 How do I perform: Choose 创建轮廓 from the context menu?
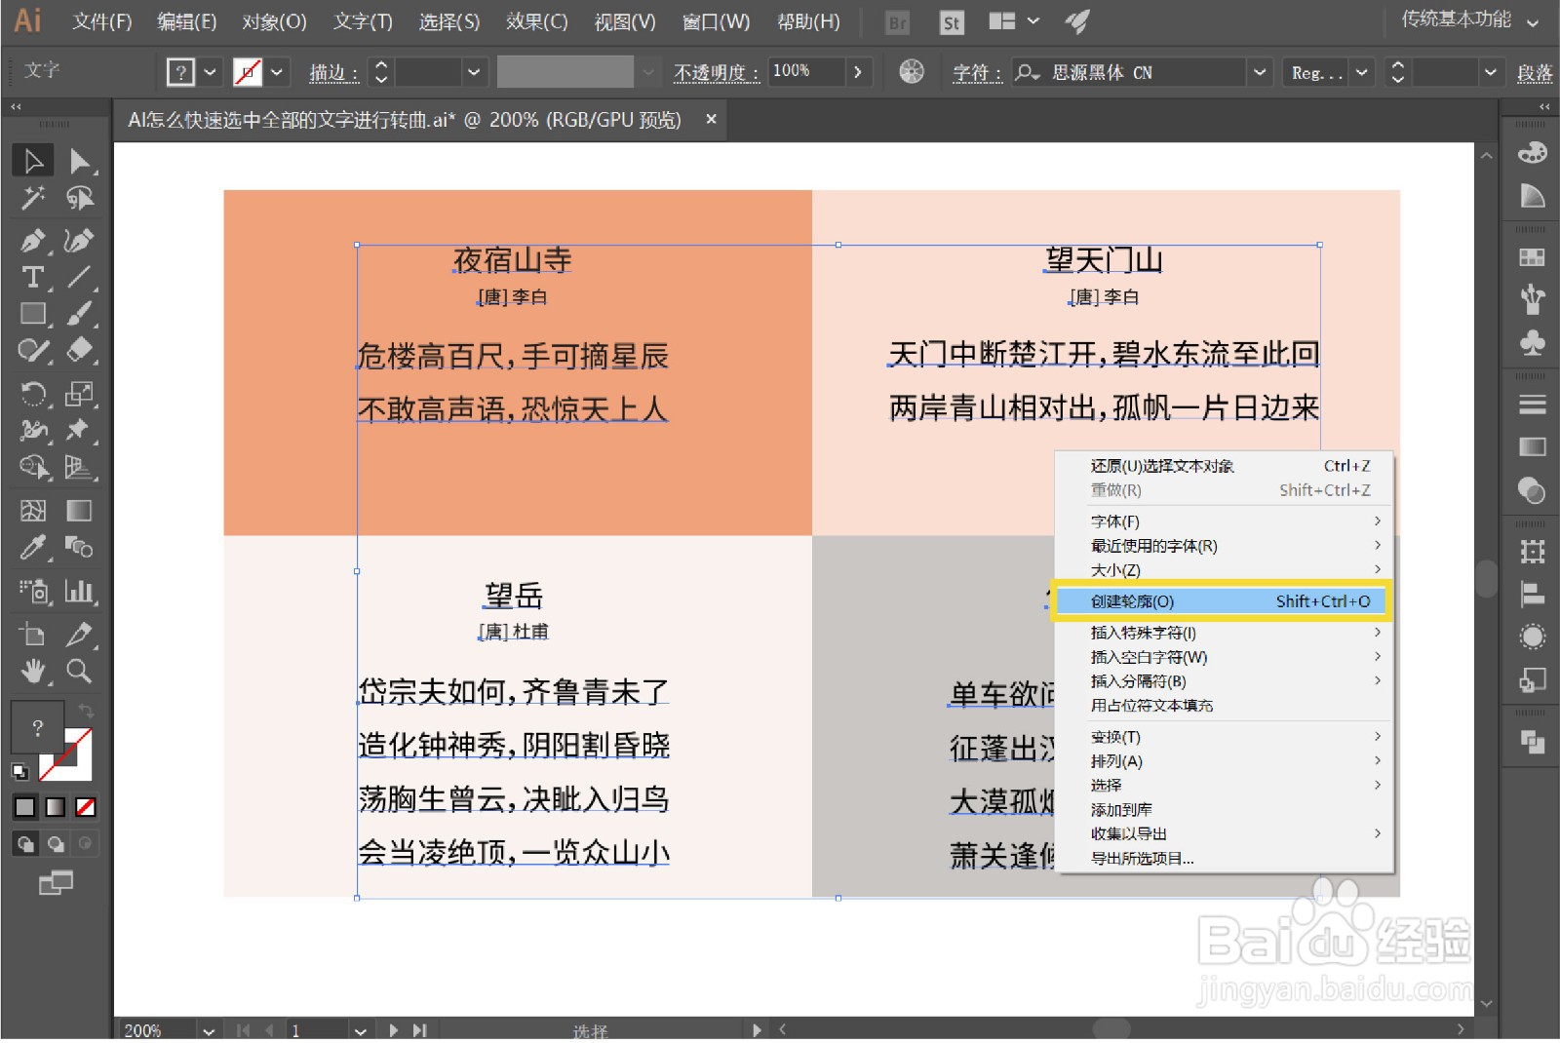[1170, 601]
